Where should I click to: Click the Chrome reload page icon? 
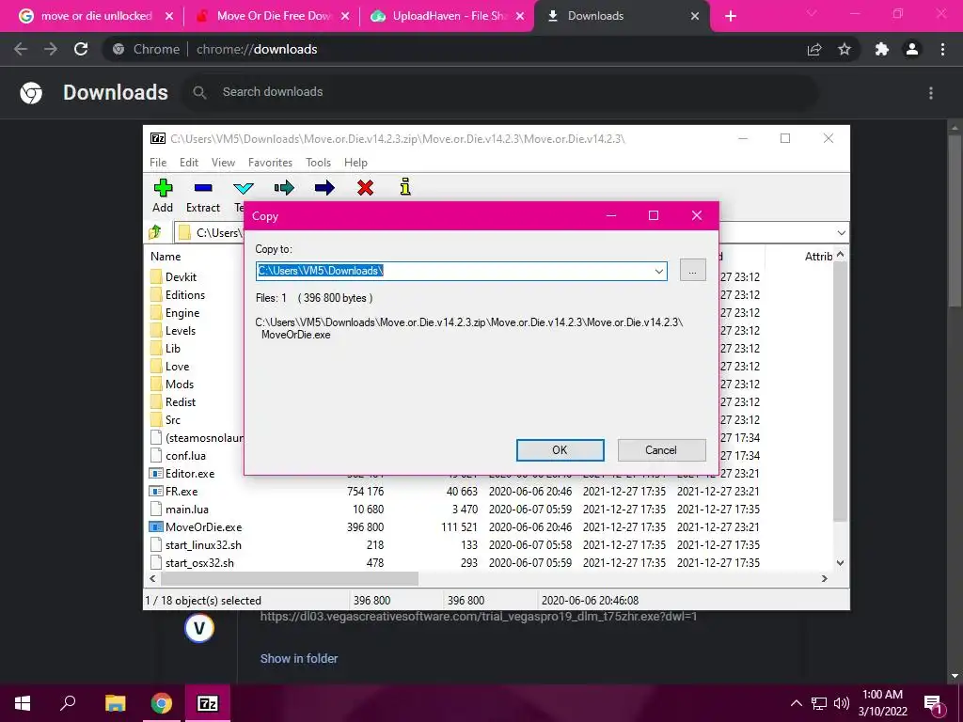[x=81, y=49]
